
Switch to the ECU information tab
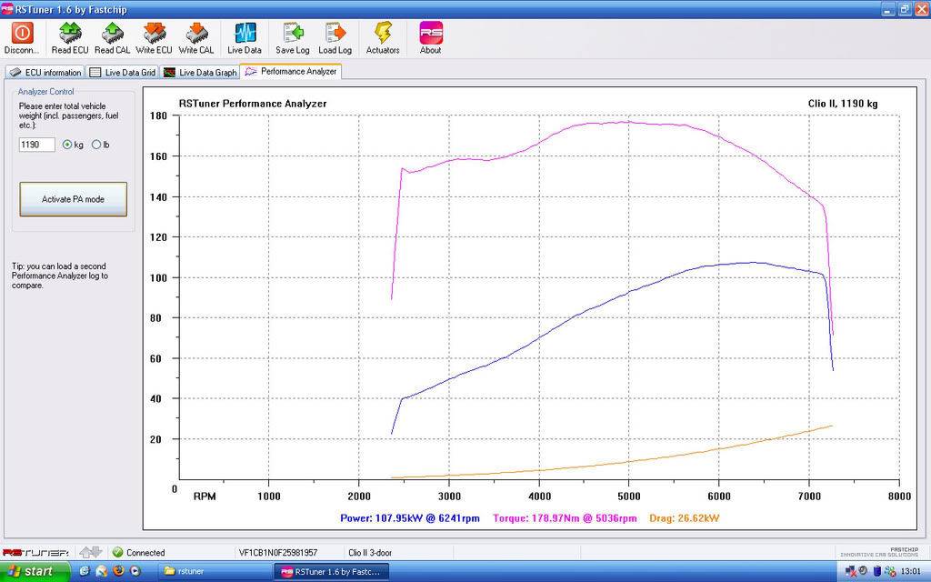click(x=45, y=72)
